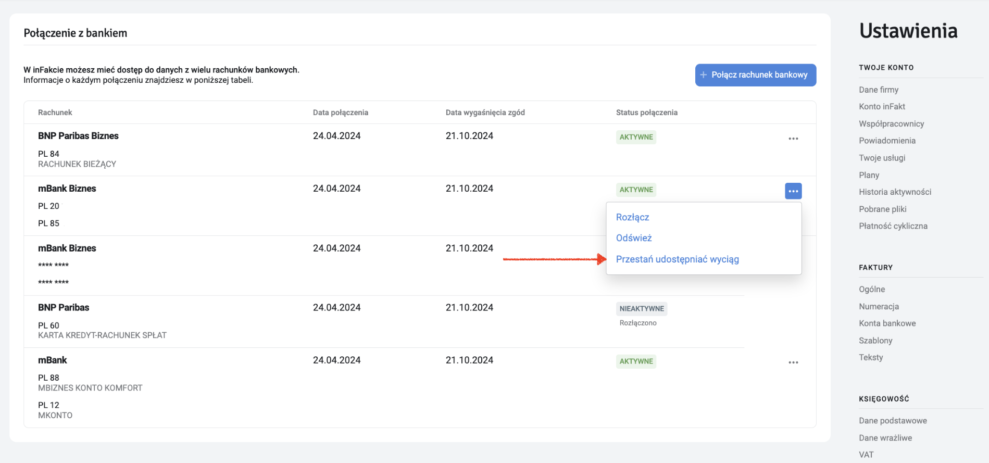Open Powiadomienia settings
Image resolution: width=989 pixels, height=463 pixels.
click(887, 141)
